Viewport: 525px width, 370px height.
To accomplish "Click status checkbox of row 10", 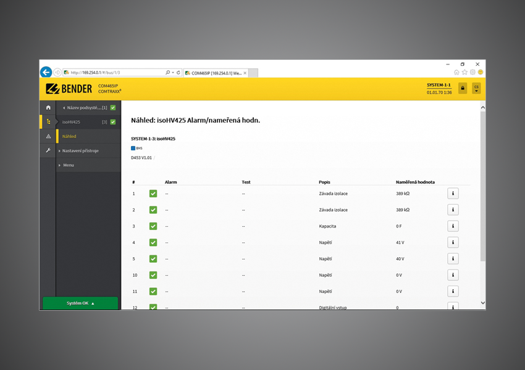I will click(x=153, y=275).
